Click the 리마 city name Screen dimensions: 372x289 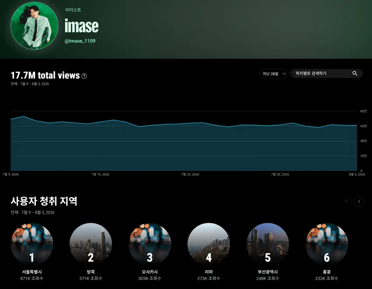coord(209,272)
